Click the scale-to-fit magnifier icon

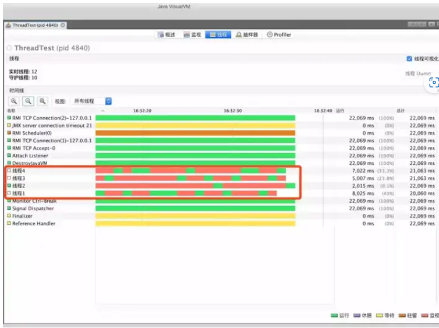43,101
